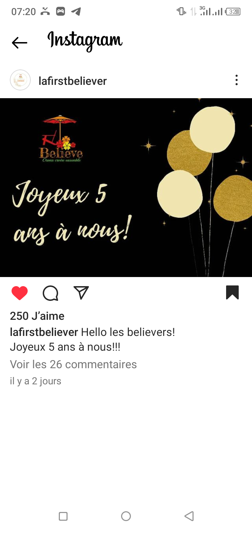Go home with the circle navigation button
Viewport: 252px width, 533px height.
[x=126, y=516]
